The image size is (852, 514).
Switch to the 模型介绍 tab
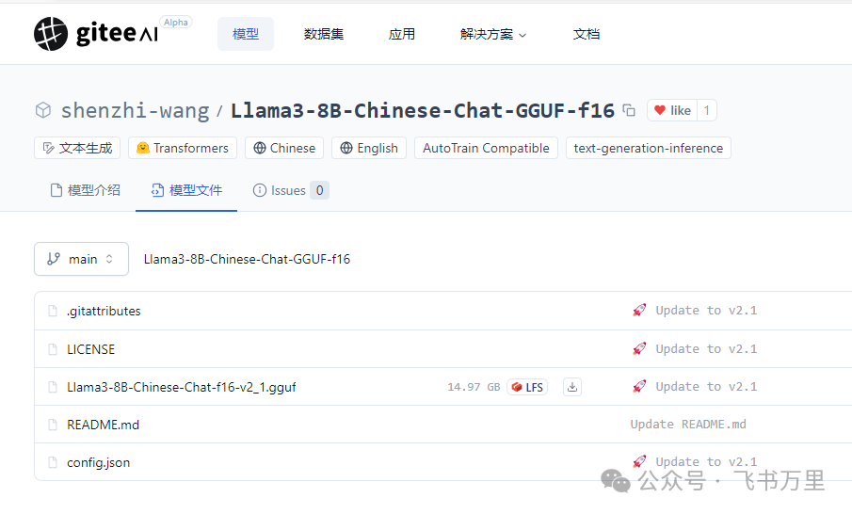(86, 190)
